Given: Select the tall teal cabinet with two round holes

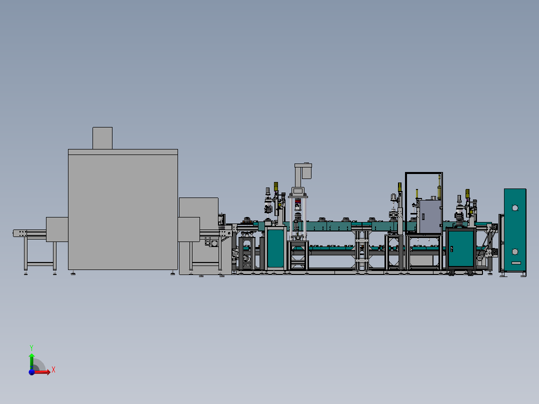Looking at the screenshot, I should 515,230.
